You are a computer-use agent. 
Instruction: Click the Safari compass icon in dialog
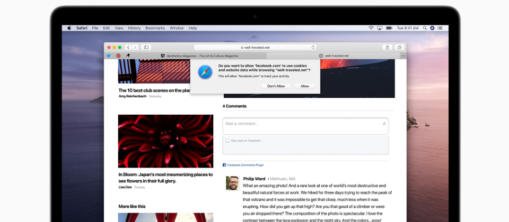(205, 72)
